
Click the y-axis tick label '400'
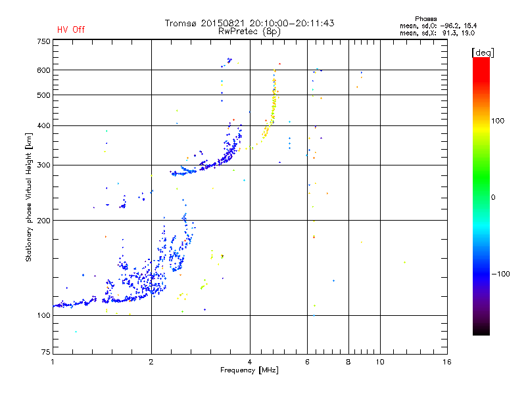coord(43,125)
